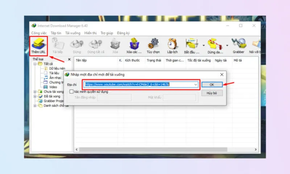Click the K. column header

pos(120,60)
